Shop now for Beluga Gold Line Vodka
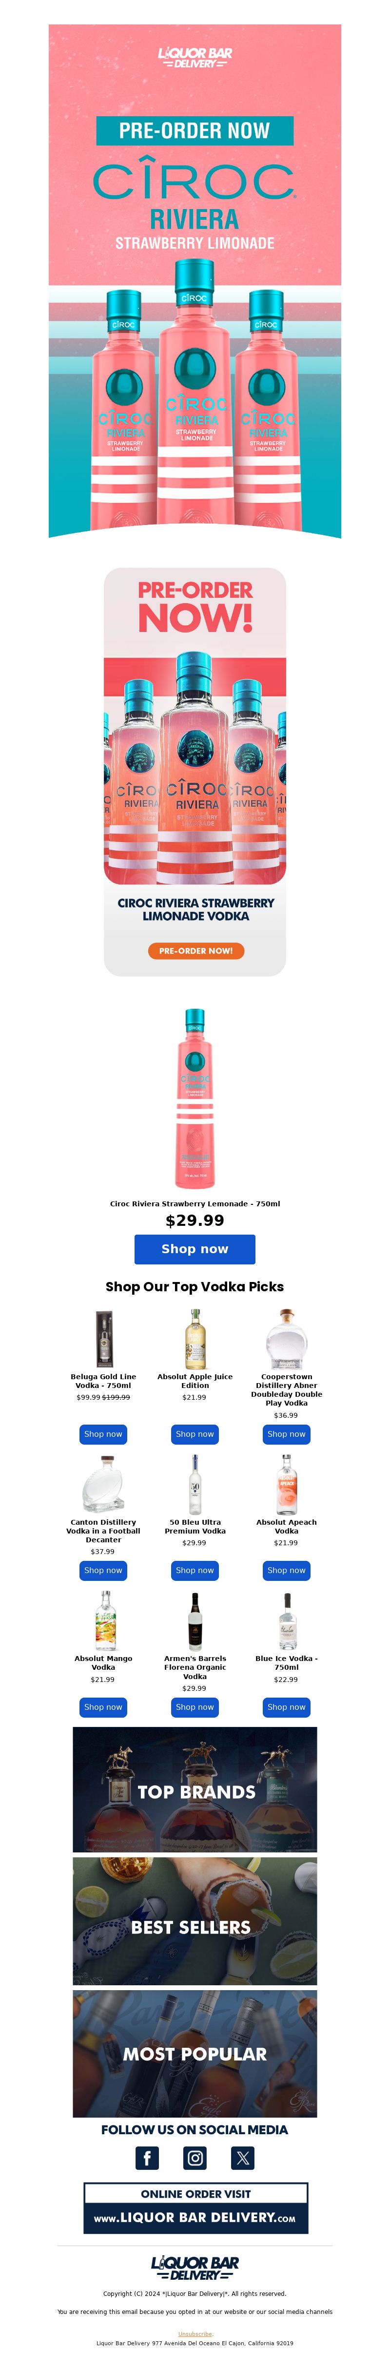 click(103, 1434)
